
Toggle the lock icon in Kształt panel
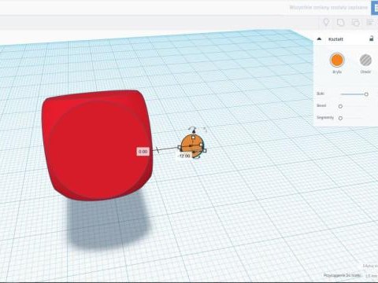pos(371,39)
